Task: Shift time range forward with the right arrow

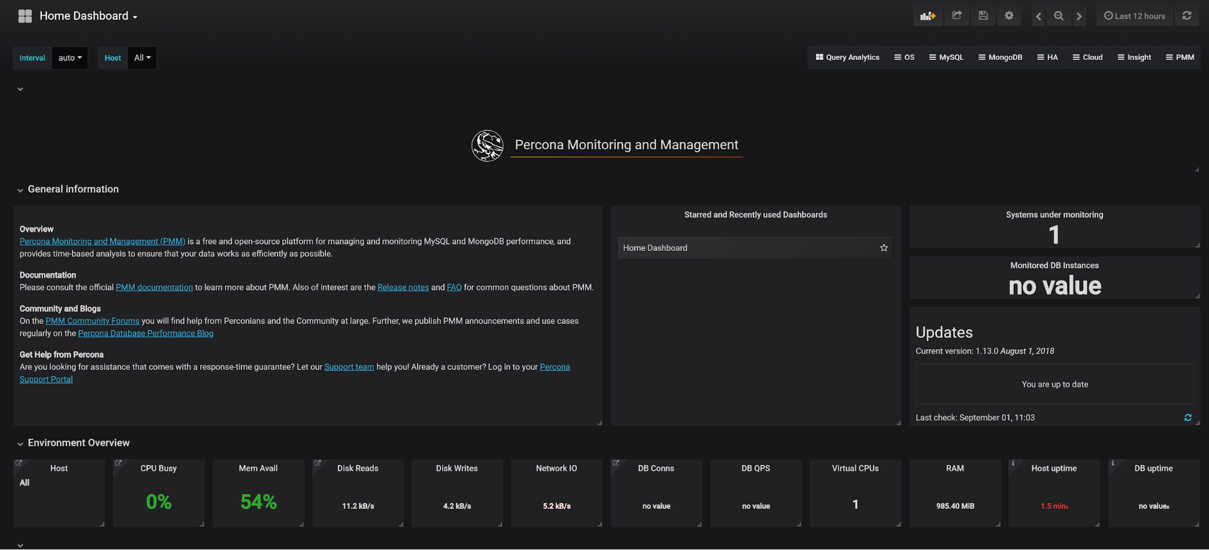Action: pos(1080,15)
